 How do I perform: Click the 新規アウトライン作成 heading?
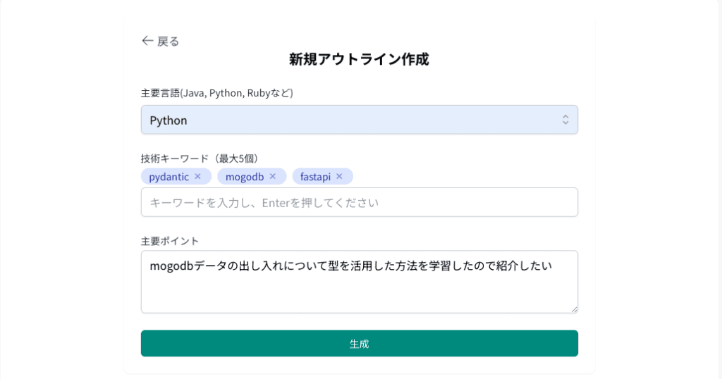click(x=359, y=59)
